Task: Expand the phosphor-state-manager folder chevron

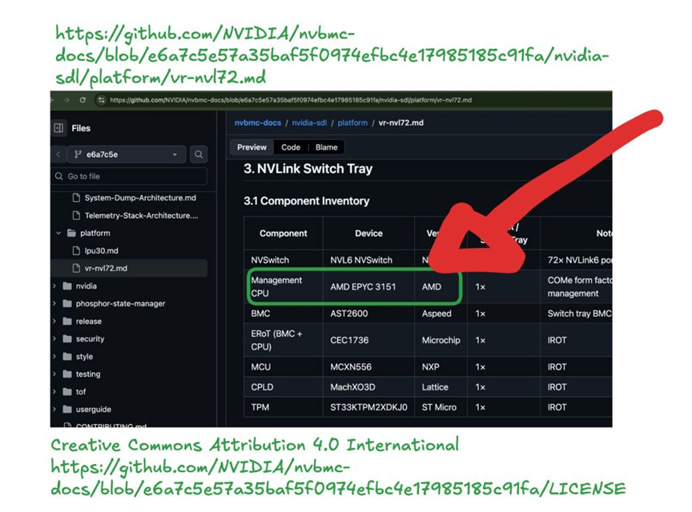Action: [x=54, y=303]
